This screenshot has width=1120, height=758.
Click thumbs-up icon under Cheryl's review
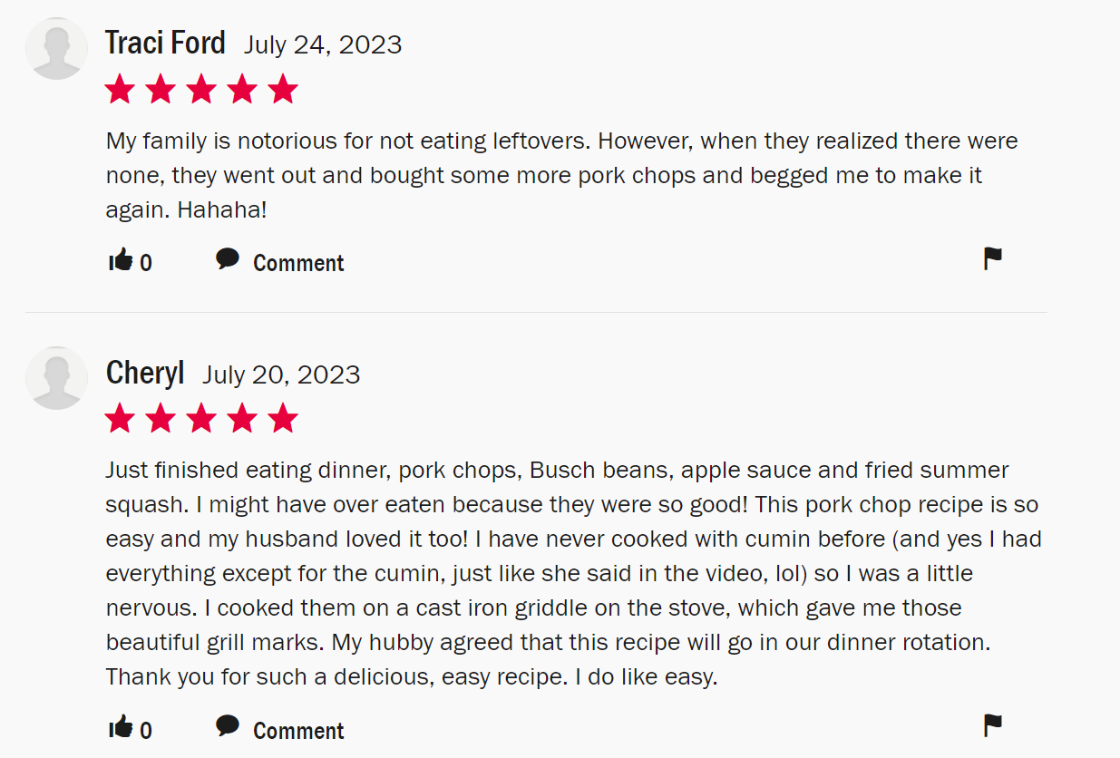(x=121, y=727)
